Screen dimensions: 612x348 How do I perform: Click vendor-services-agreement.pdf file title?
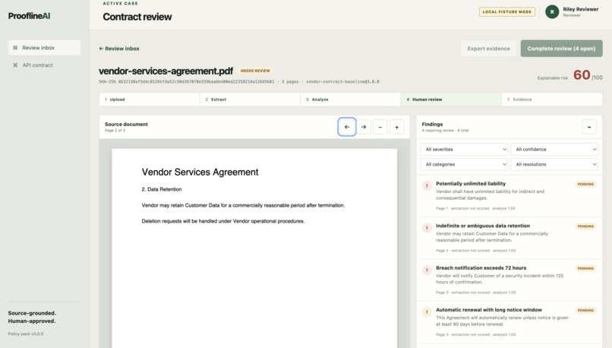click(166, 71)
